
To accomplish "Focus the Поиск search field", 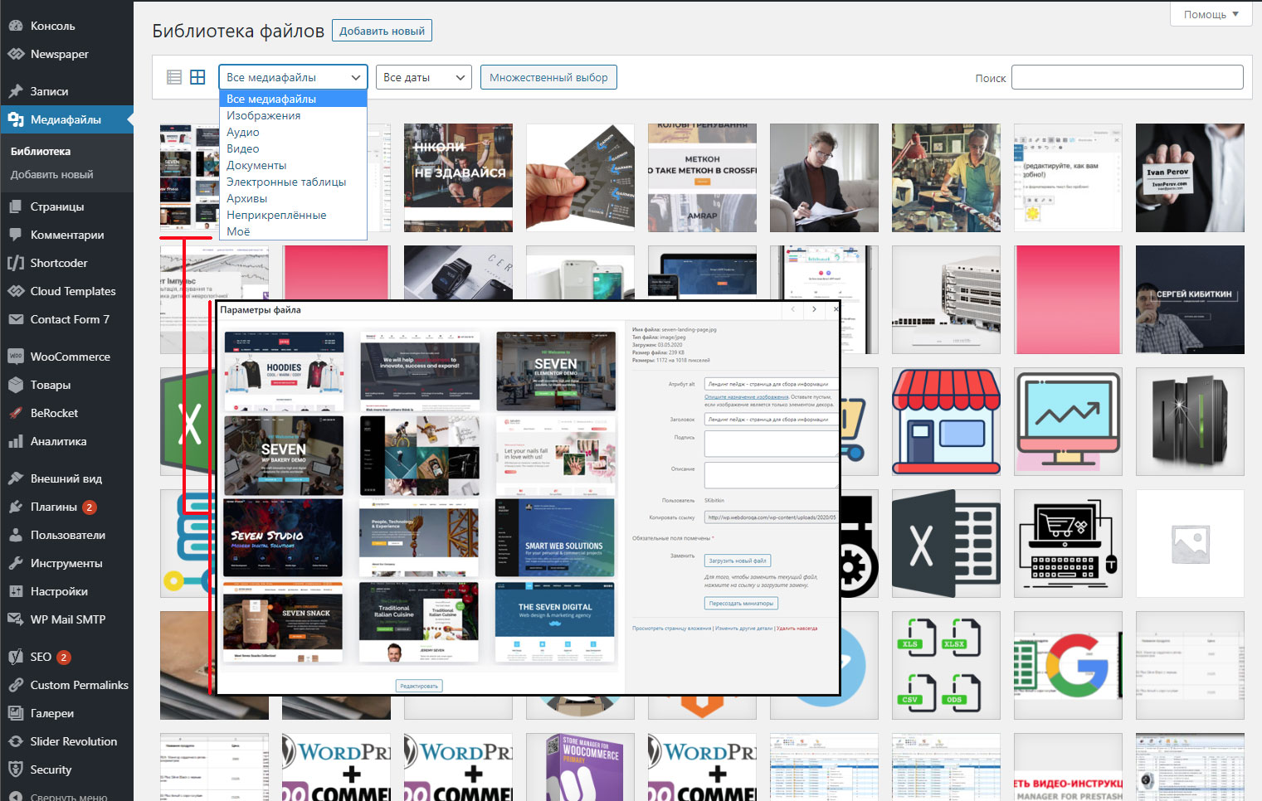I will [x=1128, y=77].
